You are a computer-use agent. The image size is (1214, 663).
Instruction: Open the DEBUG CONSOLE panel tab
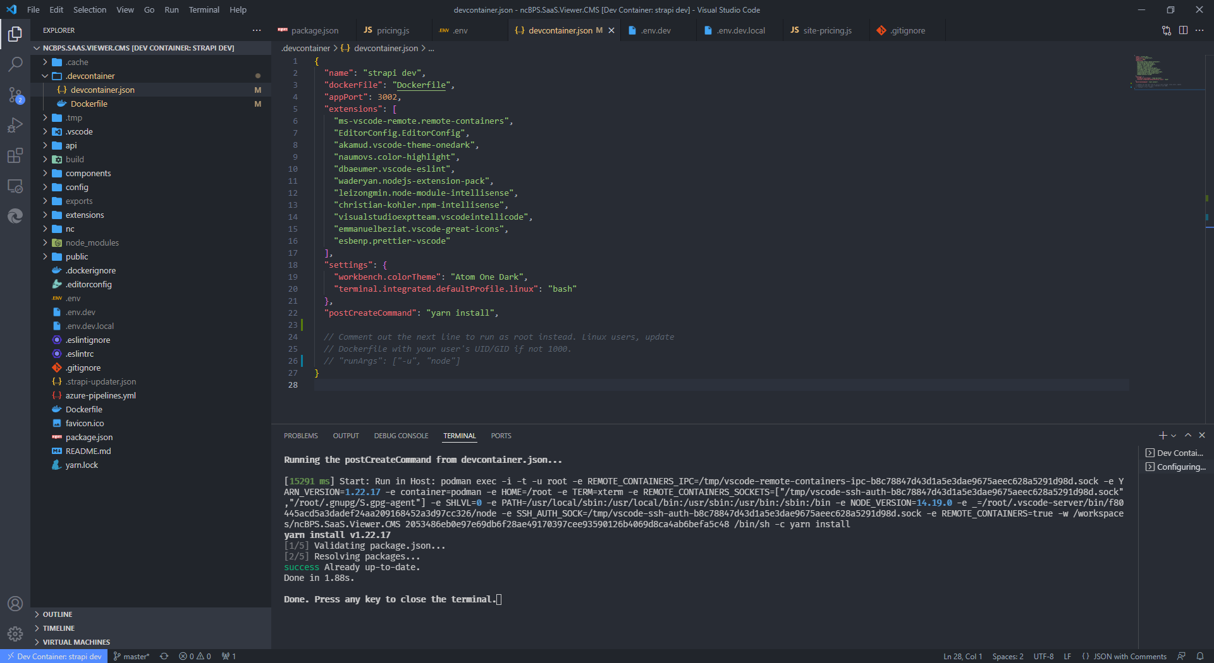(x=401, y=436)
